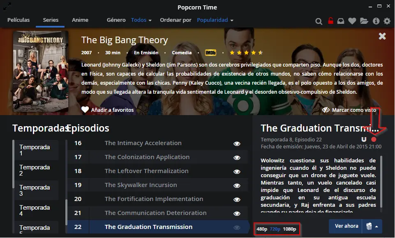Switch to the Películas tab
The height and width of the screenshot is (238, 395).
18,20
